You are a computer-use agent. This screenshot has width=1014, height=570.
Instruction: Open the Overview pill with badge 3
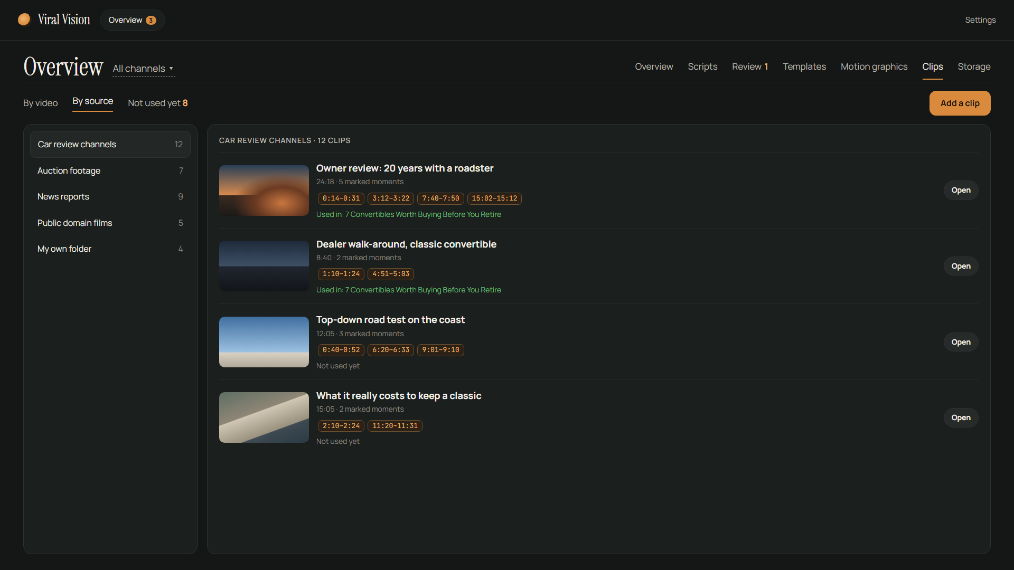click(x=132, y=20)
